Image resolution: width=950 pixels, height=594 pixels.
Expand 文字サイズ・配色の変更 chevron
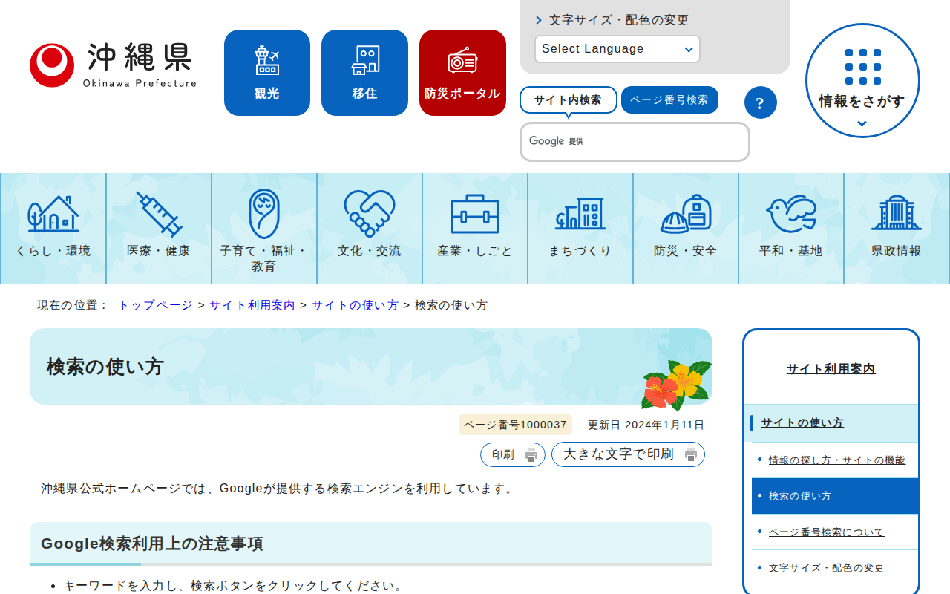coord(612,20)
